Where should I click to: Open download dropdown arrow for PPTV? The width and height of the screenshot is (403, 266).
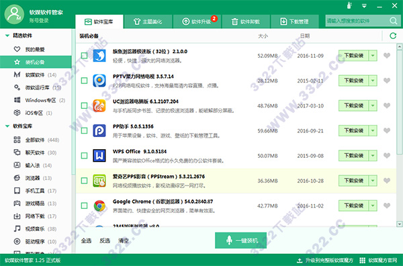373,81
